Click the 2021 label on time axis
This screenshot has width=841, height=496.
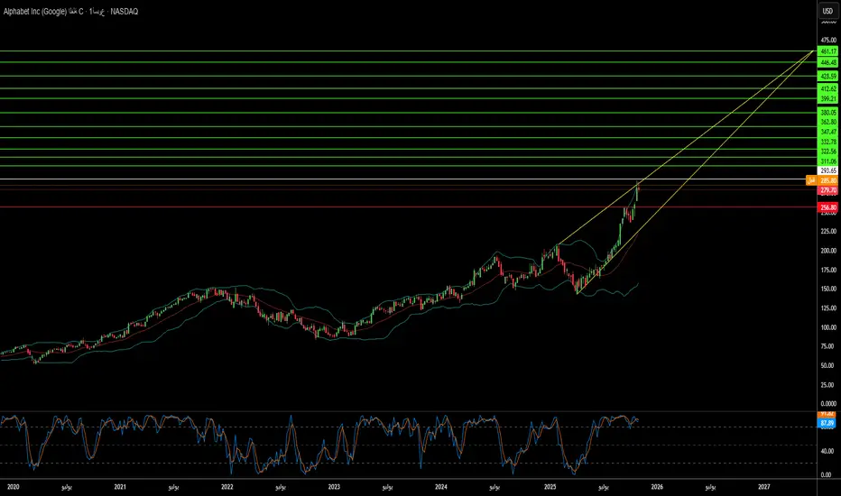[120, 487]
